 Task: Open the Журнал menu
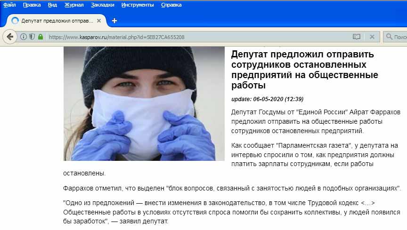pyautogui.click(x=74, y=5)
